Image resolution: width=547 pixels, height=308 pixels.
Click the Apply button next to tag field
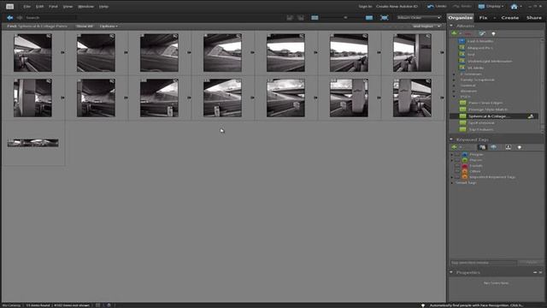click(531, 263)
